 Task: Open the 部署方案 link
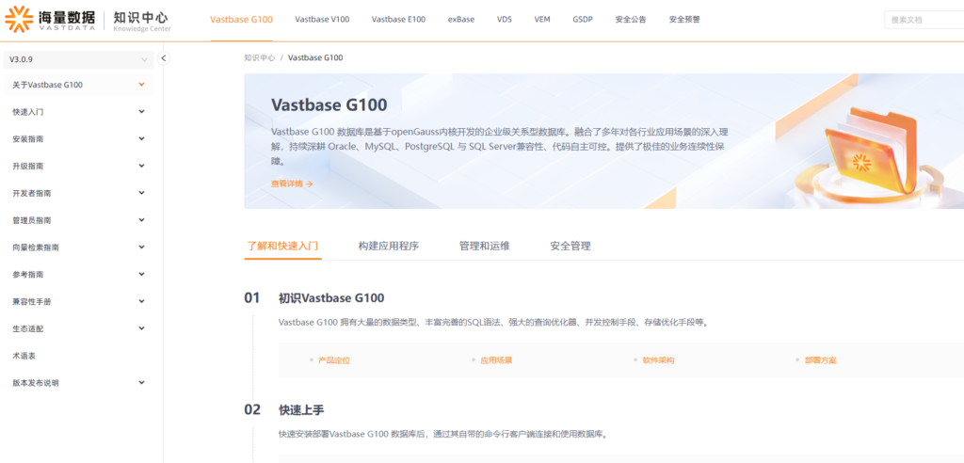tap(820, 360)
